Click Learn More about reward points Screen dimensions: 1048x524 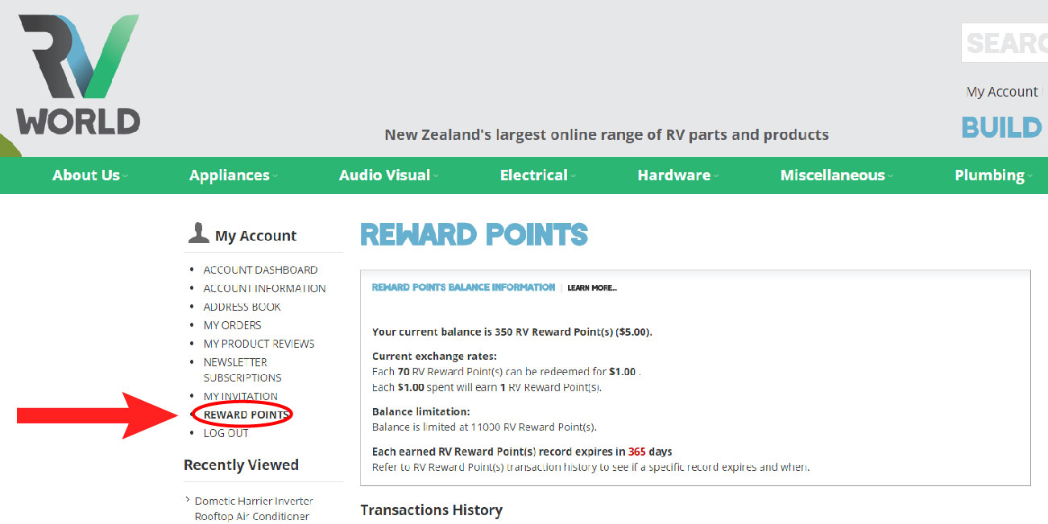[592, 287]
